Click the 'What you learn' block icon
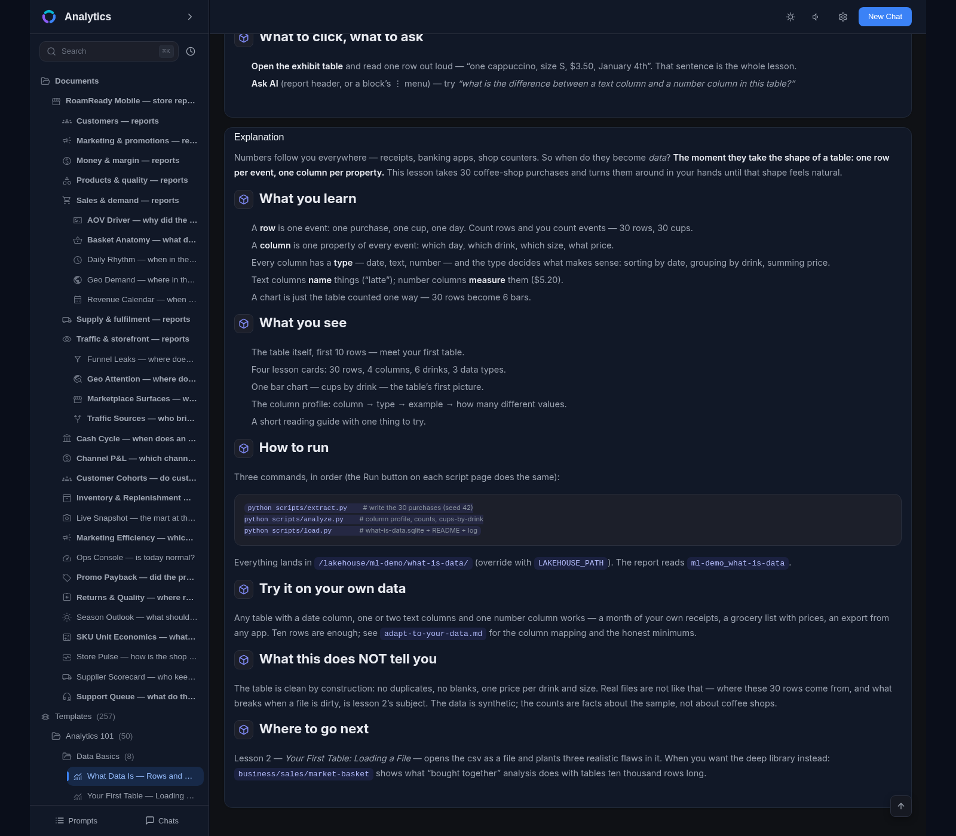956x836 pixels. tap(244, 199)
